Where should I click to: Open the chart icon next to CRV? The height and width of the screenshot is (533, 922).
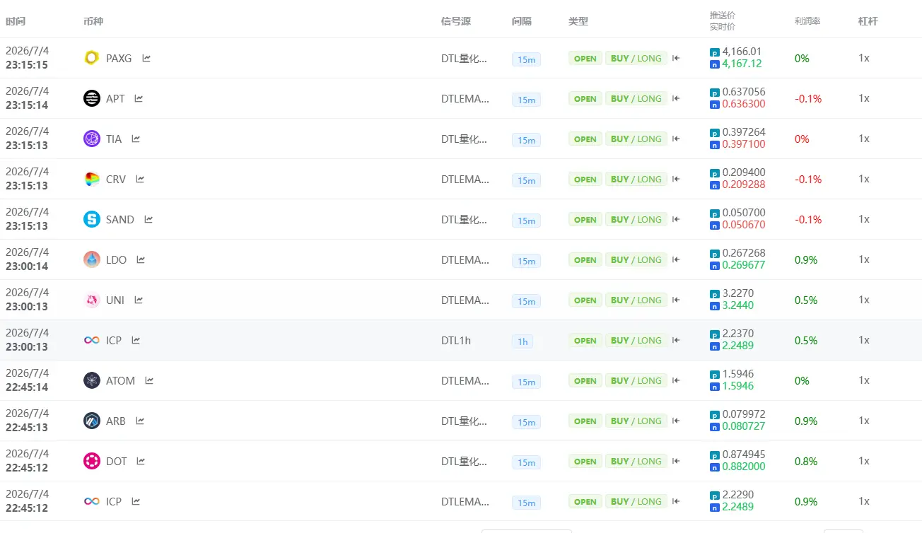[x=140, y=179]
